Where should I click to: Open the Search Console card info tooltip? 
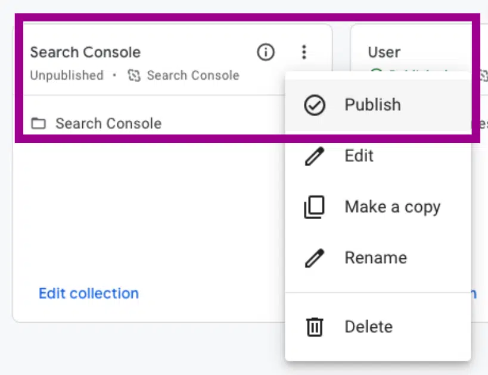pyautogui.click(x=265, y=52)
